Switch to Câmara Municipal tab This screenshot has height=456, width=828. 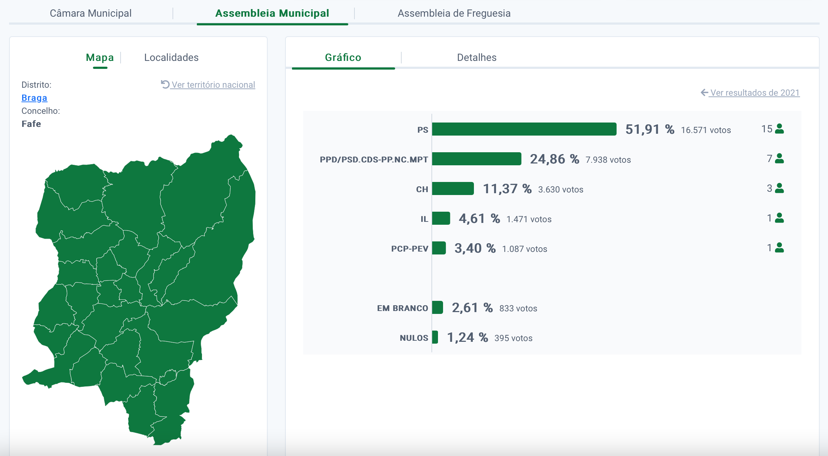(x=90, y=13)
